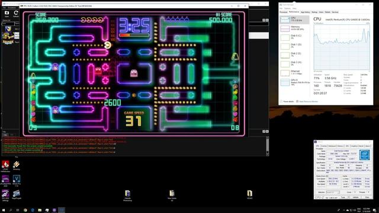The image size is (379, 213).
Task: Switch to About tab in CPU-Z
Action: coord(367,146)
